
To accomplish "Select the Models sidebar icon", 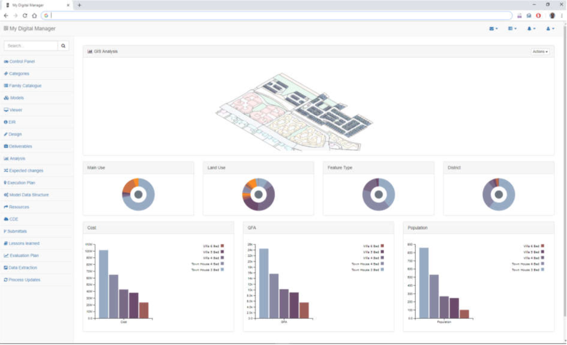I will (x=6, y=97).
